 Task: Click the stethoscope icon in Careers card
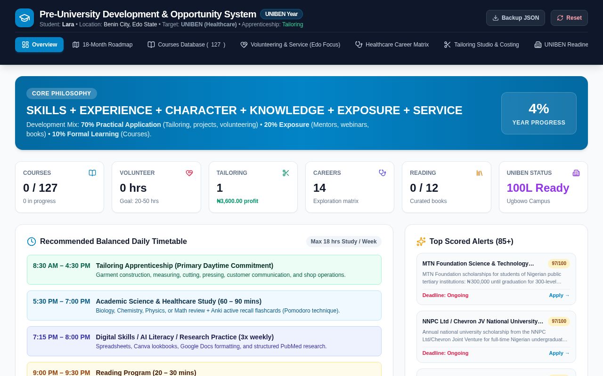383,173
